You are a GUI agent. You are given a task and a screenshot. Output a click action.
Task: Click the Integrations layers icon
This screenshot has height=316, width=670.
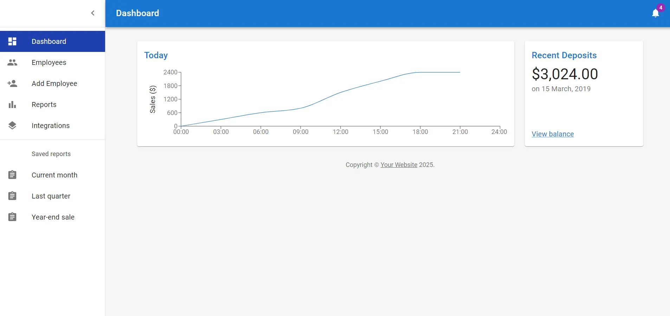(x=12, y=126)
